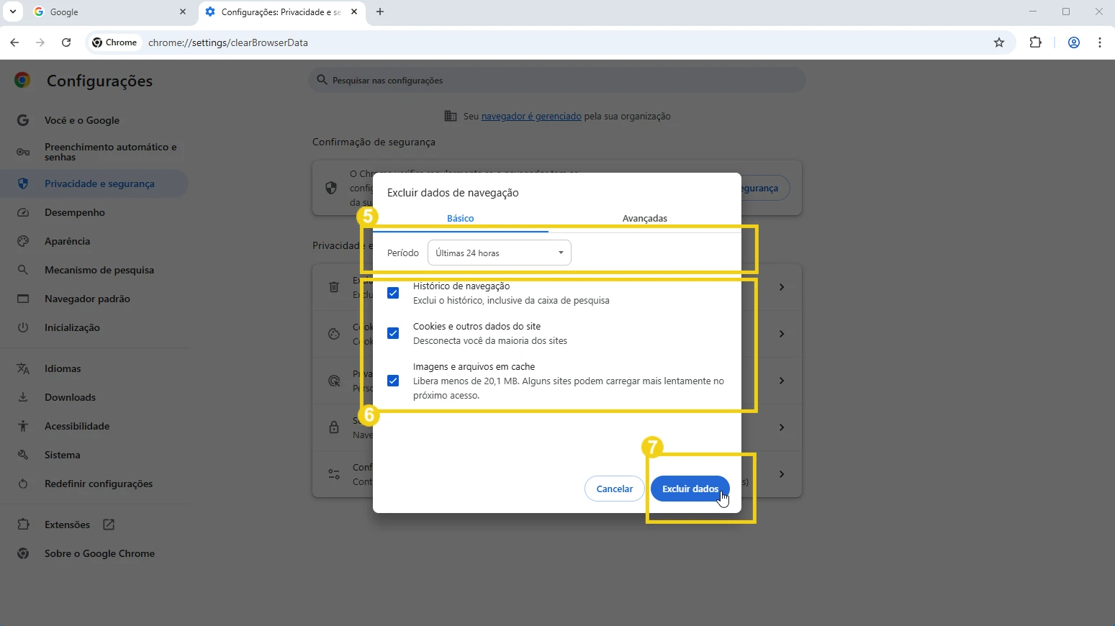Click the download arrow icon for Downloads
Screen dimensions: 1115x626
pyautogui.click(x=23, y=397)
